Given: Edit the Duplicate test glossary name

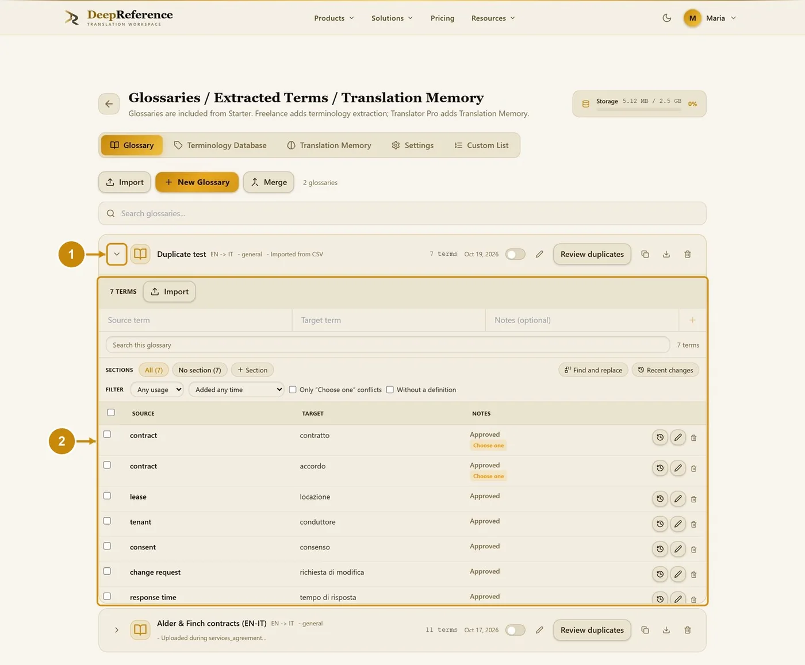Looking at the screenshot, I should click(539, 254).
